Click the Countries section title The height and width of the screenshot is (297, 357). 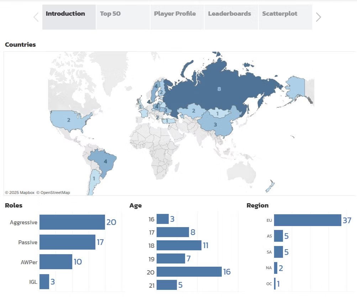point(20,45)
